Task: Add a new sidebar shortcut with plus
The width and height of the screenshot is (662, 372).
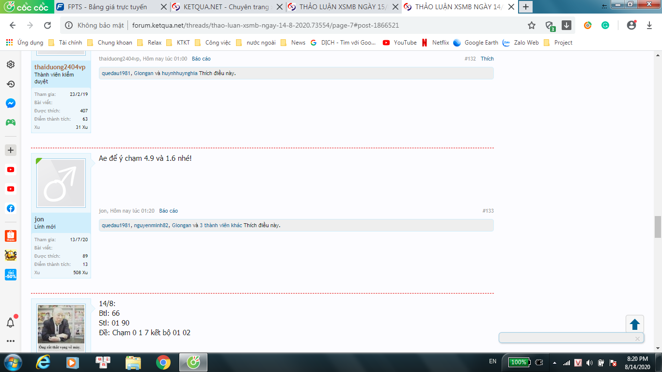Action: pos(10,150)
